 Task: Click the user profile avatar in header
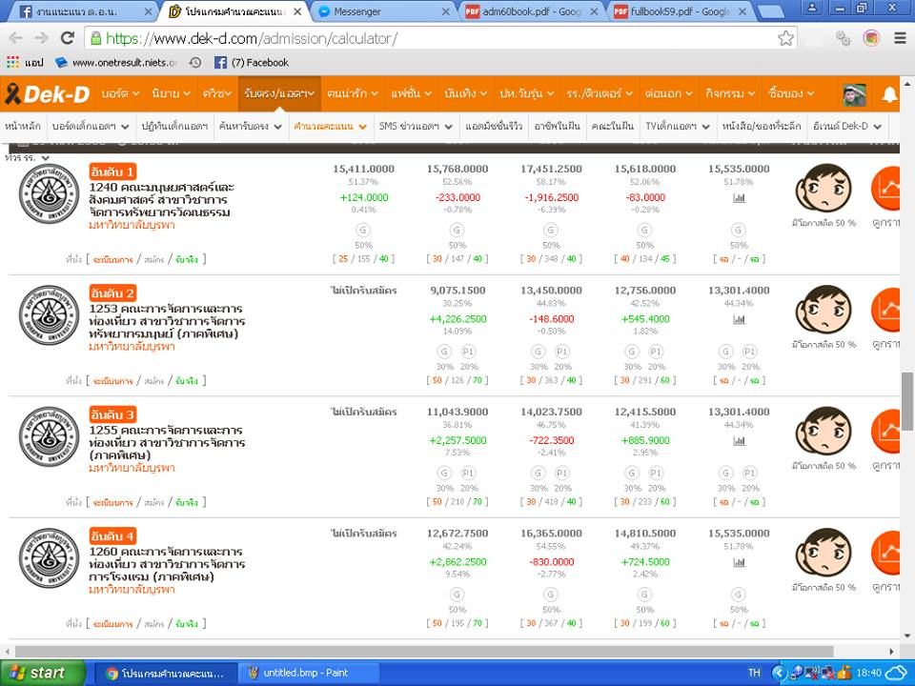point(854,94)
